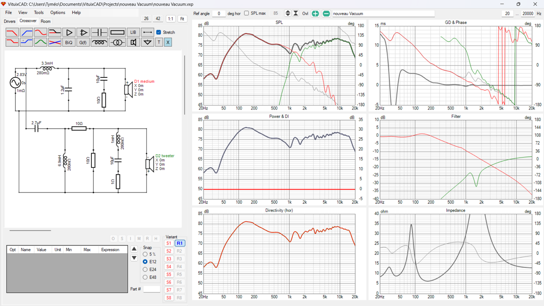The height and width of the screenshot is (306, 544).
Task: Open the Help menu
Action: tap(76, 13)
